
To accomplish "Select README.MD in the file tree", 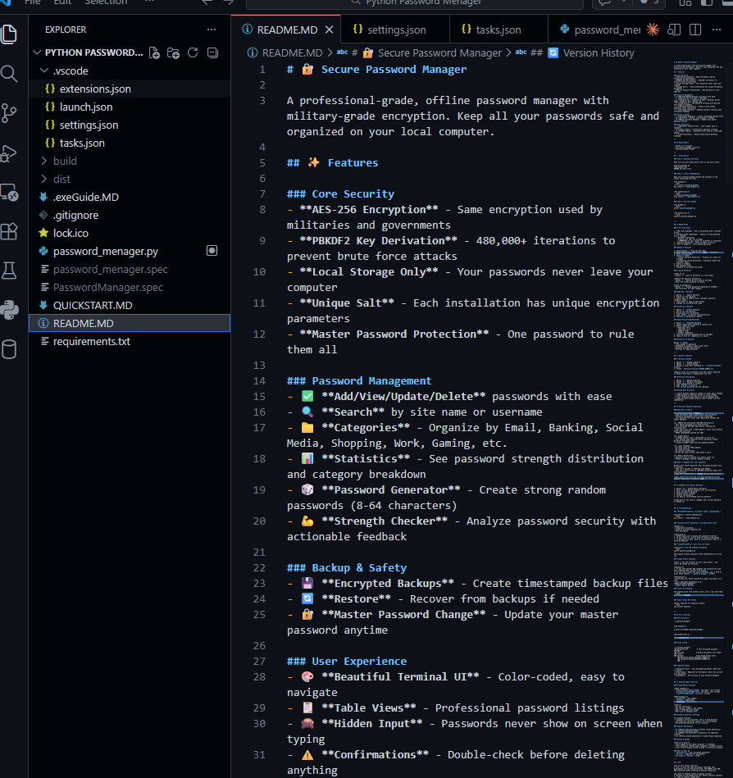I will 130,323.
